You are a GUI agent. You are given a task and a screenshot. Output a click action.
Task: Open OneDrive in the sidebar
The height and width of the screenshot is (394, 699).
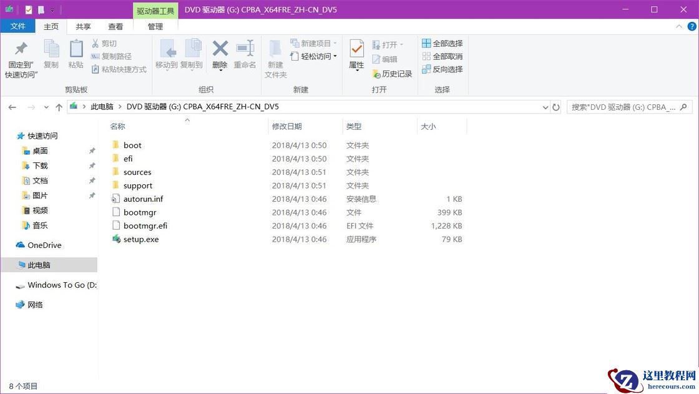click(x=45, y=245)
